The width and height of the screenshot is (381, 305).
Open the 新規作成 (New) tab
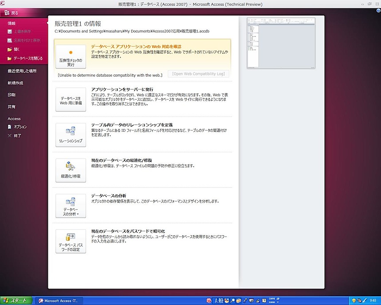(x=15, y=83)
